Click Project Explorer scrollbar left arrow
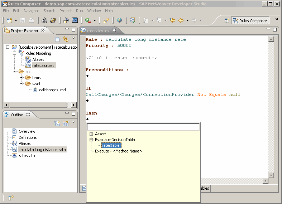 (x=6, y=105)
